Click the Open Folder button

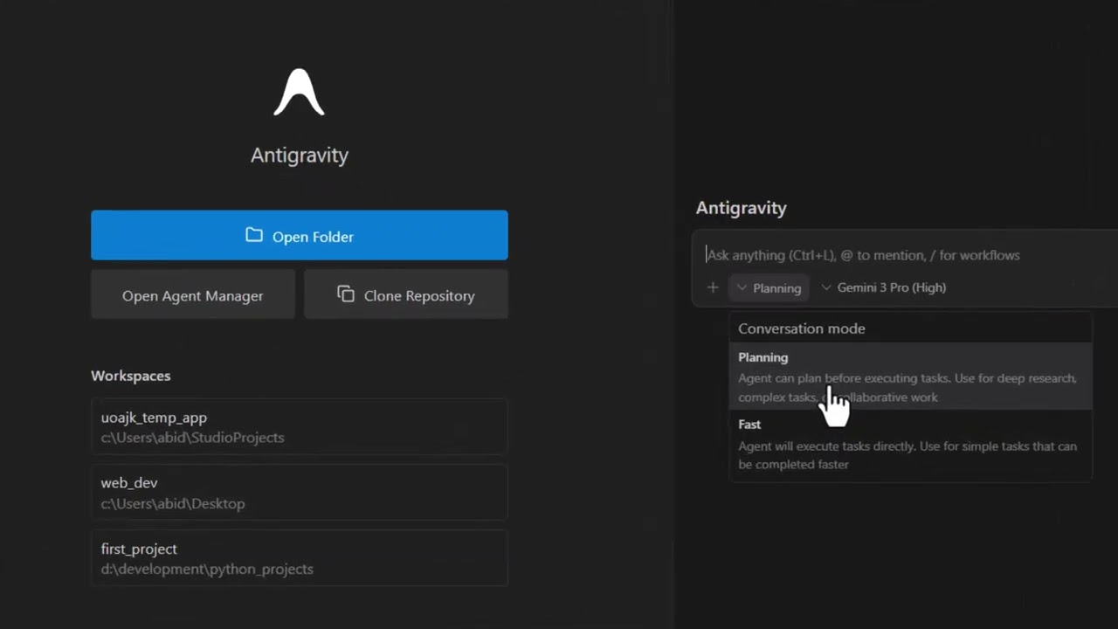point(299,235)
